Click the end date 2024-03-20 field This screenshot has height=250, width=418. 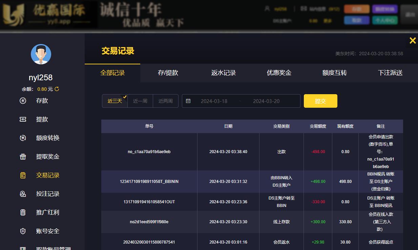coord(266,101)
